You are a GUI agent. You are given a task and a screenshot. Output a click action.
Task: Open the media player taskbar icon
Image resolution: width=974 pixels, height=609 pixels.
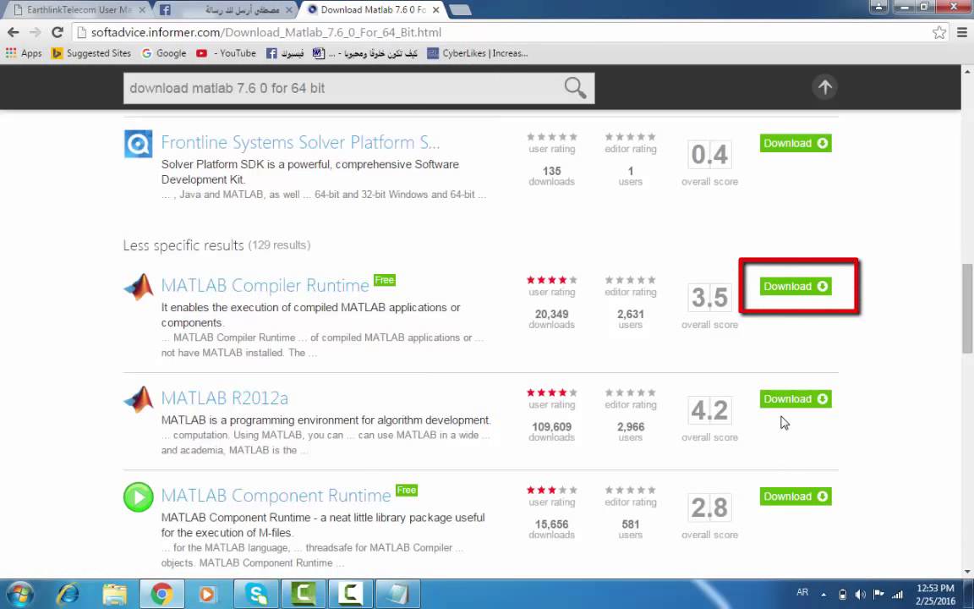(x=207, y=594)
